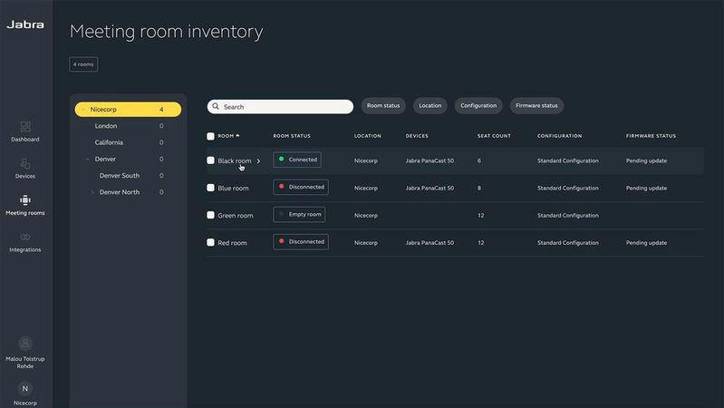Click the DEVICES column header
This screenshot has width=724, height=408.
[x=417, y=136]
